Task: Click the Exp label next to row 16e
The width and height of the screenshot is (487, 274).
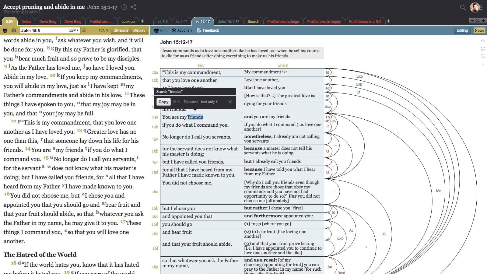Action: pos(340,238)
